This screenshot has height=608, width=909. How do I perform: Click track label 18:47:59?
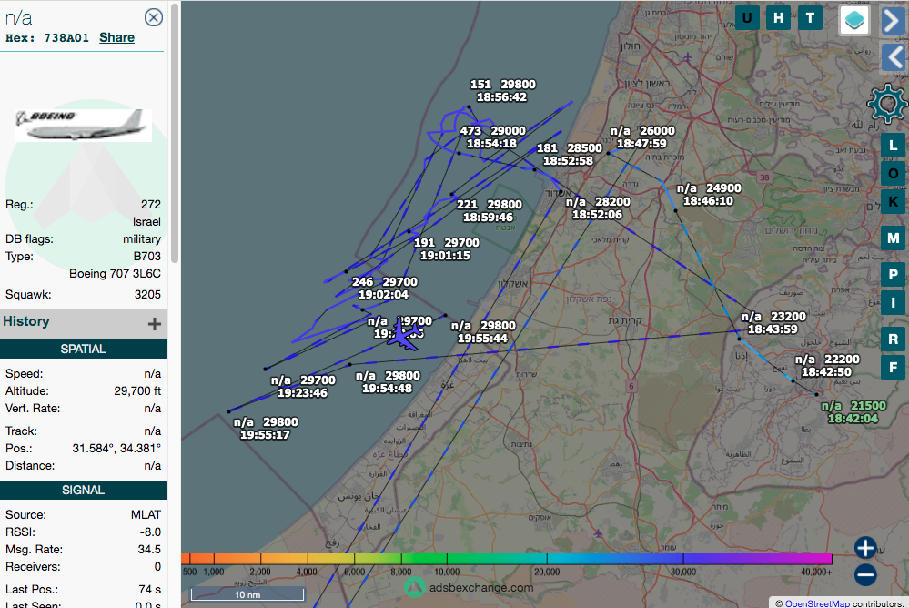641,144
